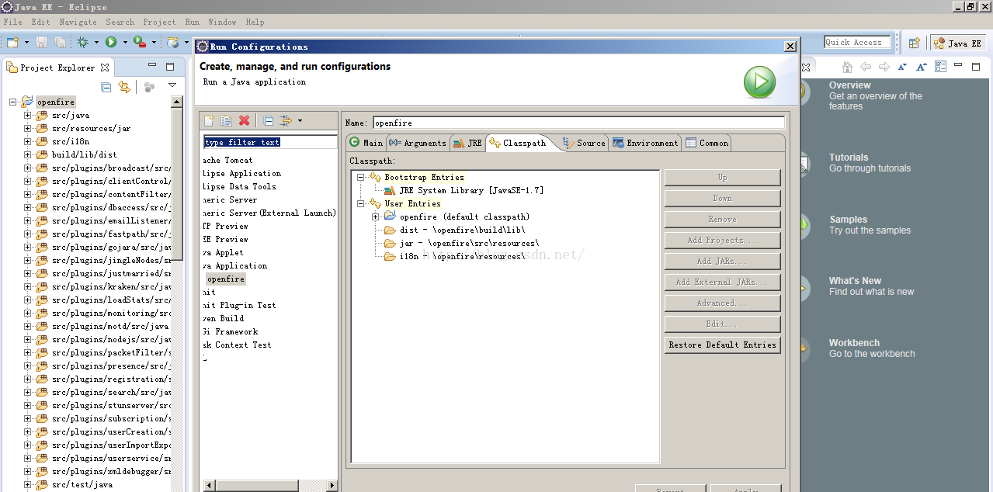
Task: Click the Name field containing openfire
Action: (x=579, y=123)
